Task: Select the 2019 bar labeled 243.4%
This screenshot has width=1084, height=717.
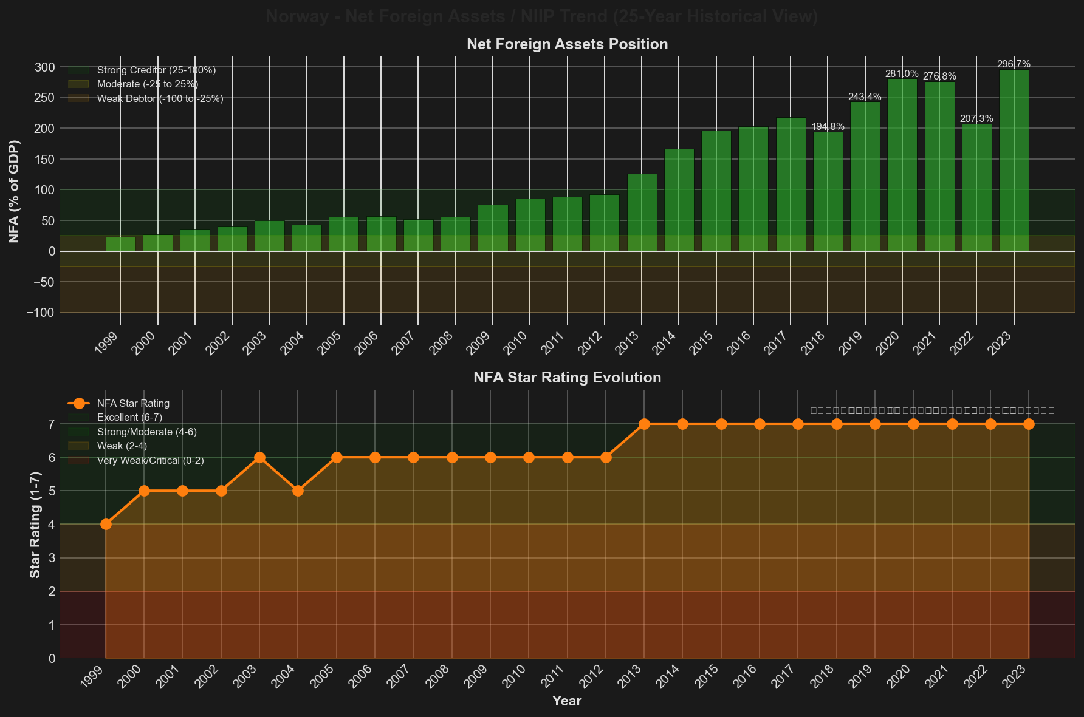Action: click(x=865, y=177)
